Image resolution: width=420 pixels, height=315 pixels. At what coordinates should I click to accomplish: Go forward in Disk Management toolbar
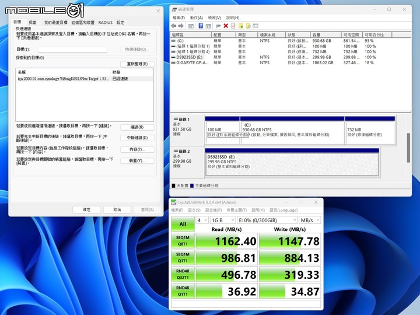(181, 26)
